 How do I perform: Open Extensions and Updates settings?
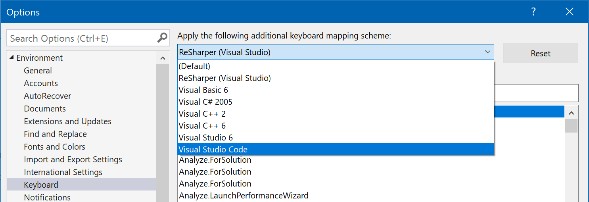point(67,121)
